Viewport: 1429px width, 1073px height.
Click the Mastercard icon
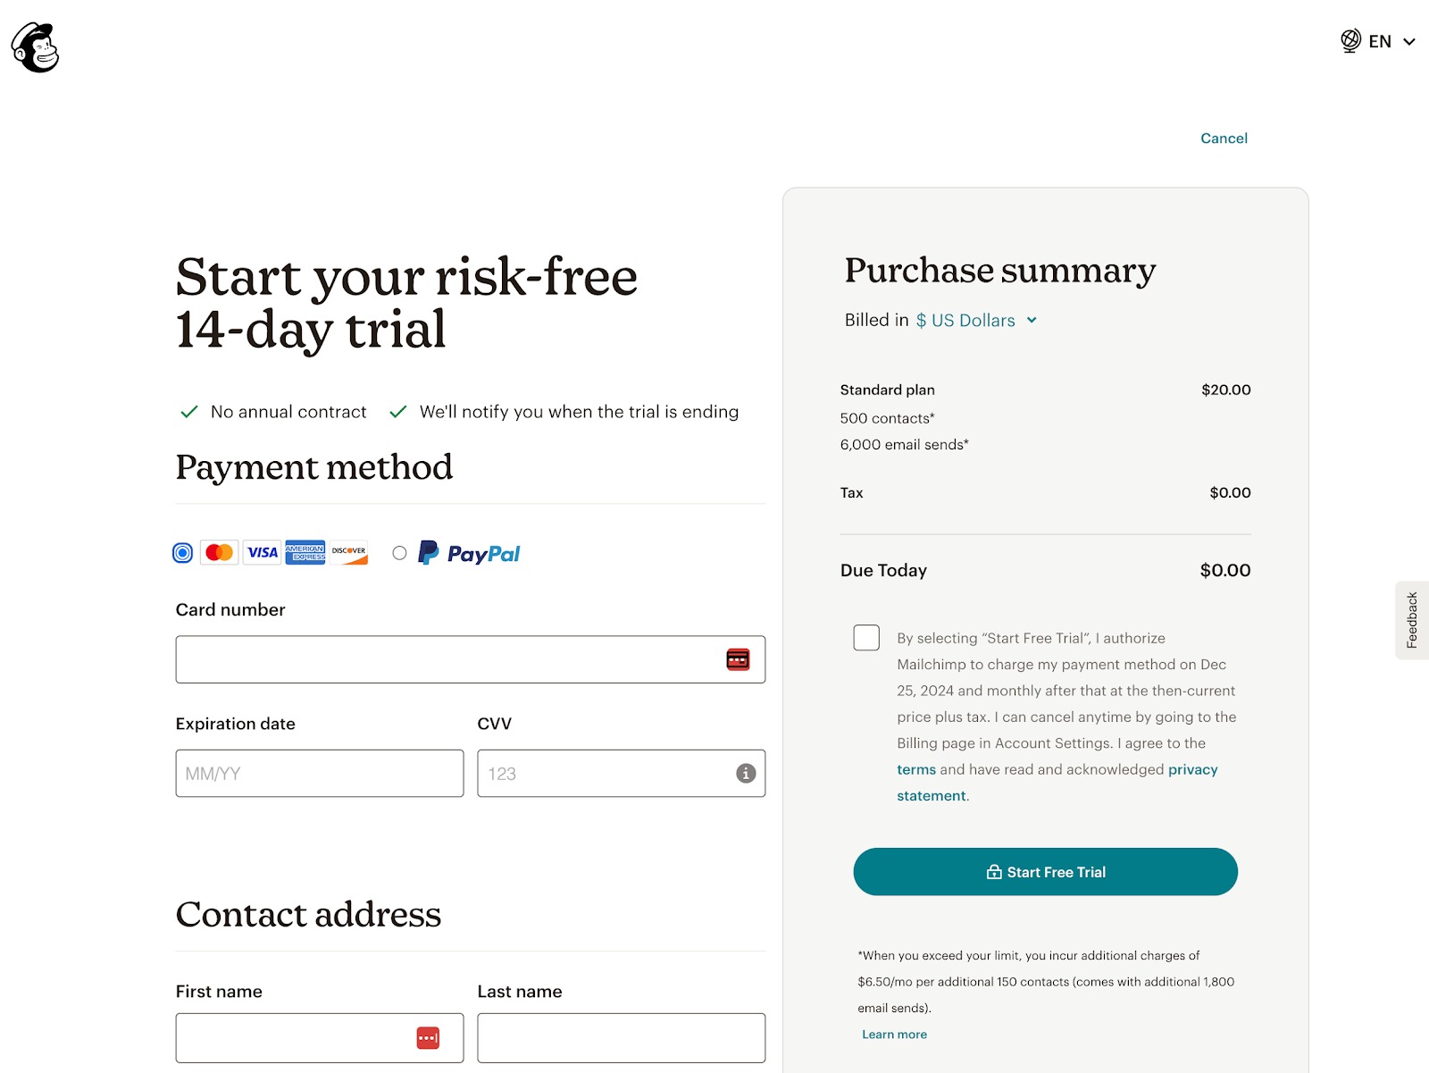[x=219, y=552]
